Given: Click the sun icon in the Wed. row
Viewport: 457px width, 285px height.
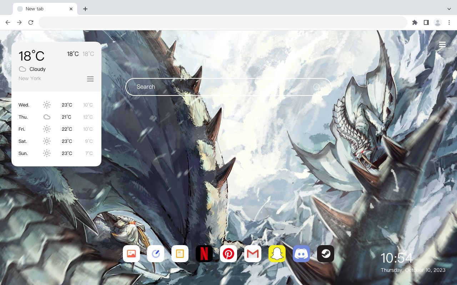Looking at the screenshot, I should 47,105.
